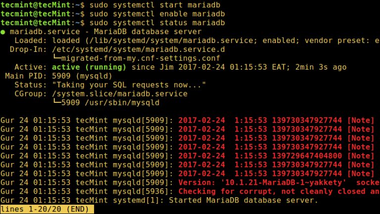Screen dimensions: 380x214
Task: Click the /system.slice/mariadb.service CGroup path
Action: tap(120, 94)
